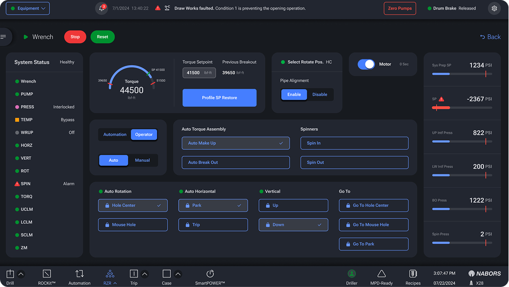Select Trip horizontal position
The image size is (509, 287).
213,225
